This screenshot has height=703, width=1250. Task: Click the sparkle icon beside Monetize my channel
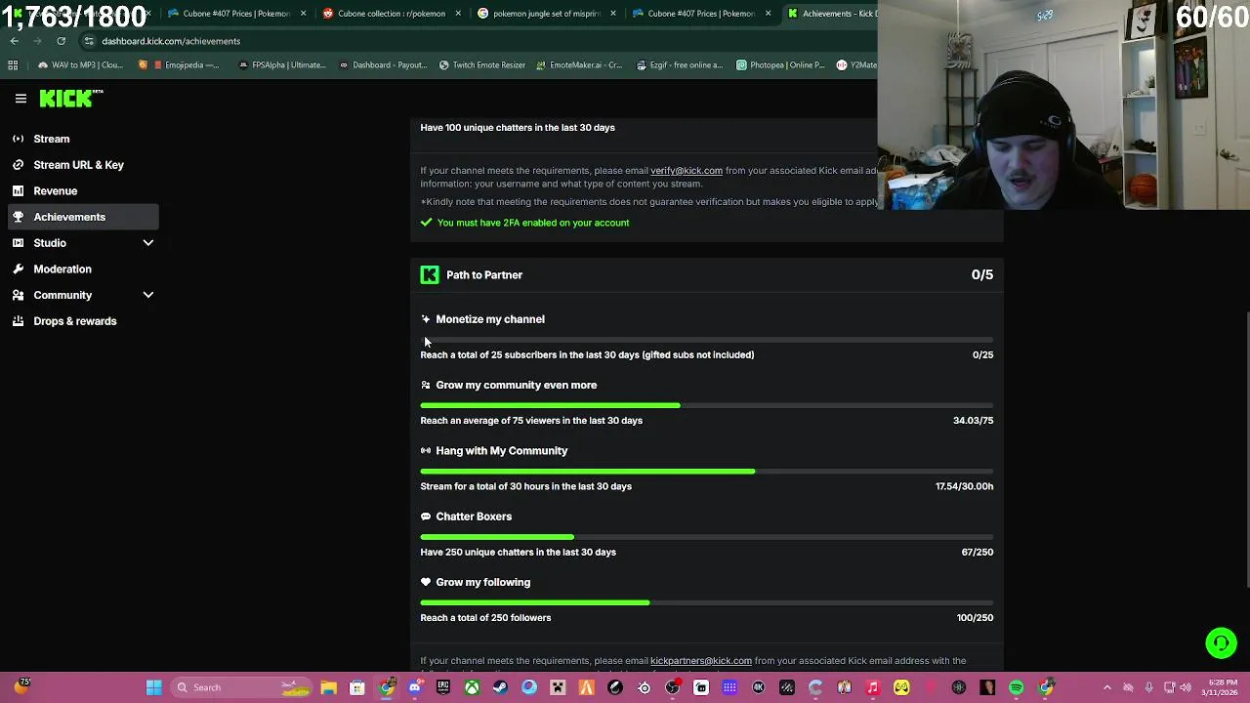coord(426,319)
